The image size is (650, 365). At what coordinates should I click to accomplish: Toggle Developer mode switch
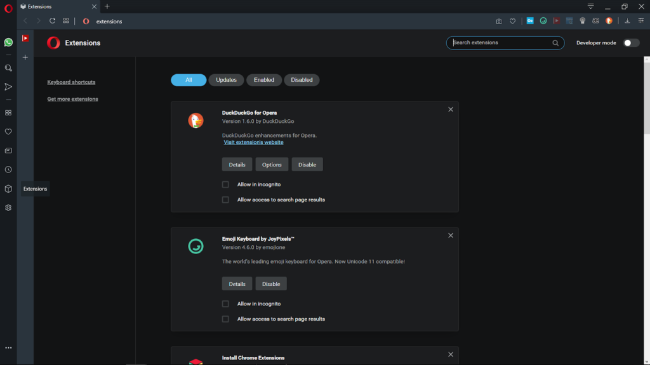631,42
